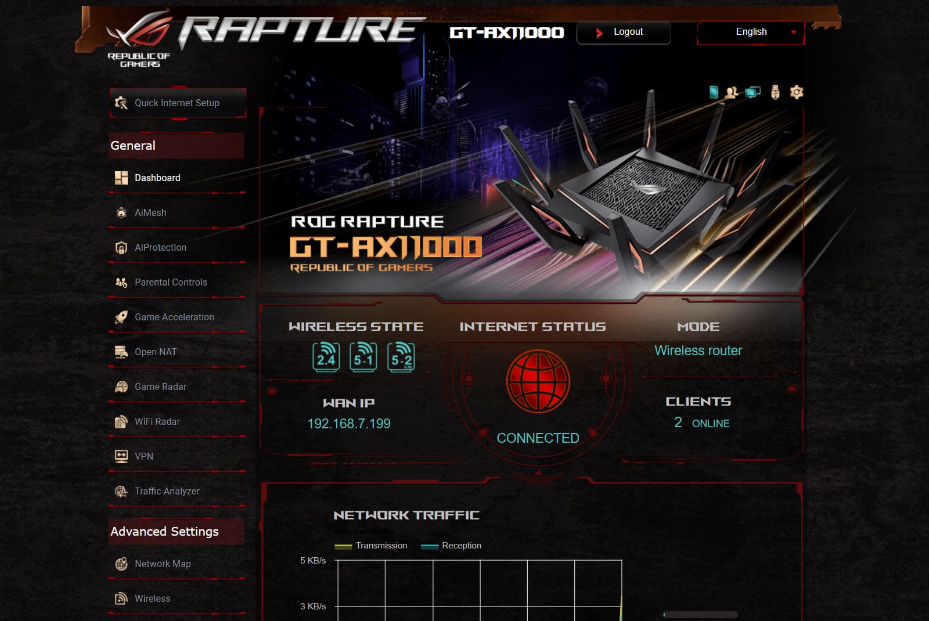Image resolution: width=929 pixels, height=621 pixels.
Task: Open Game Acceleration page
Action: (x=177, y=317)
